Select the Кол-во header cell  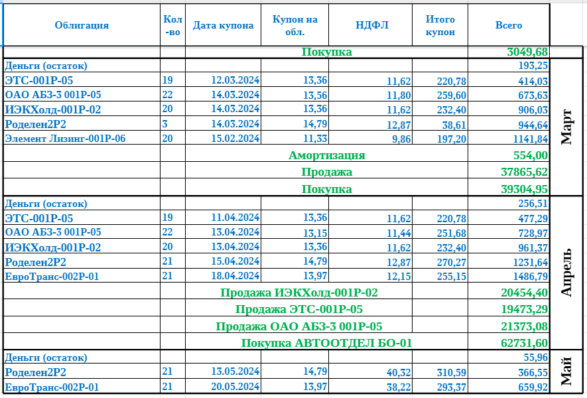(172, 25)
